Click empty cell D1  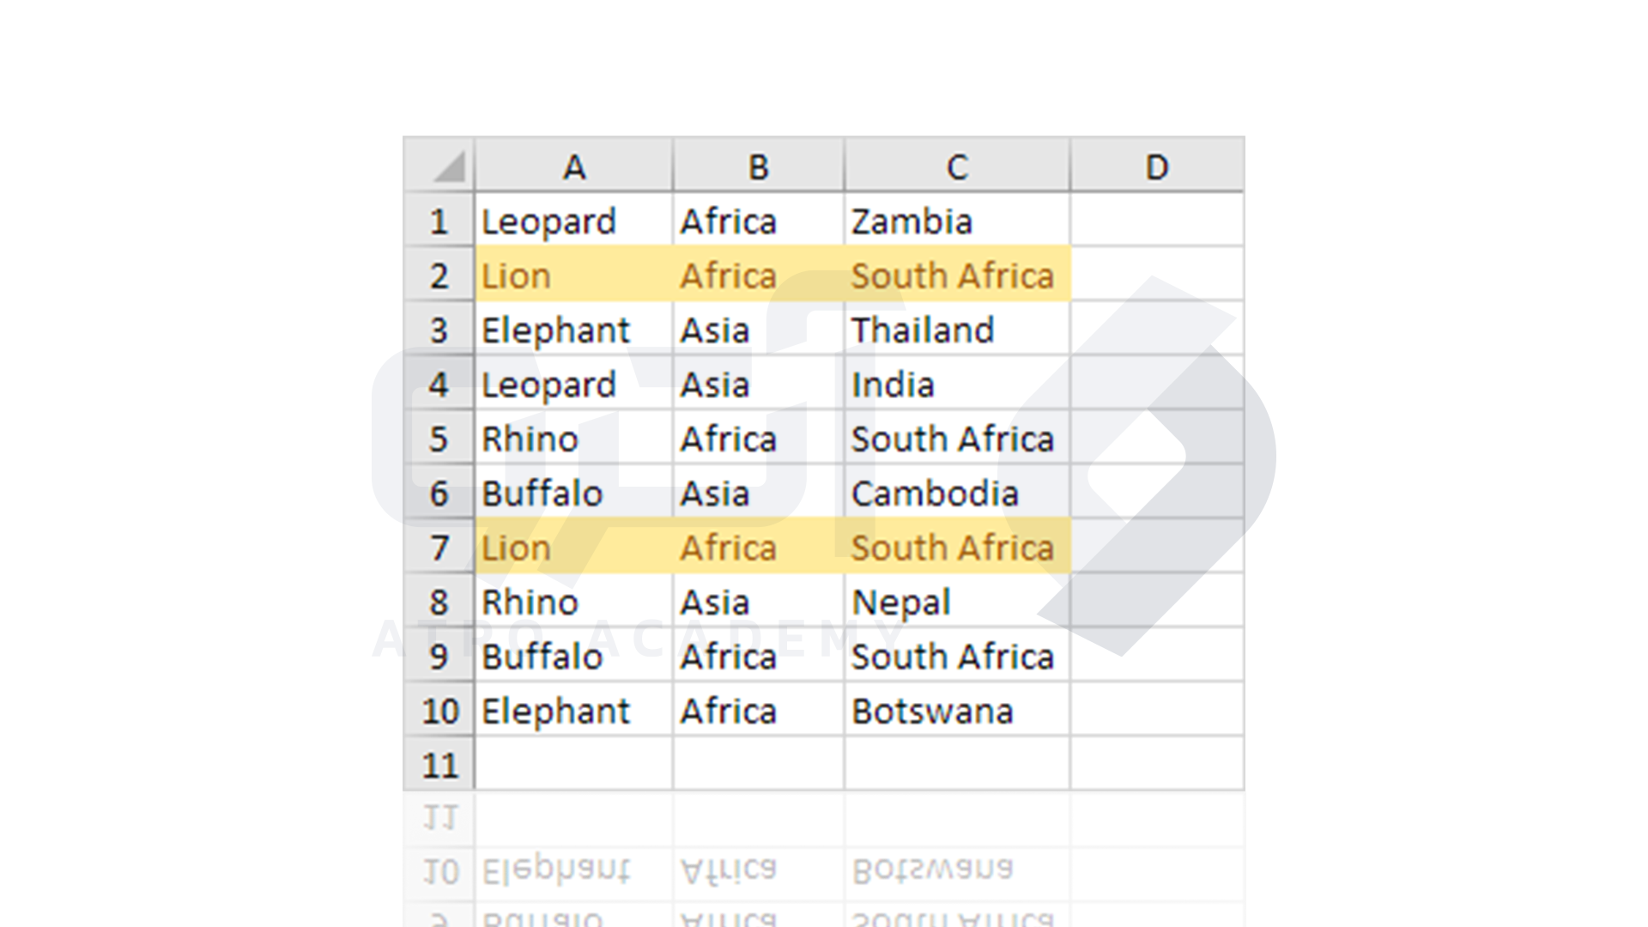pos(1157,221)
